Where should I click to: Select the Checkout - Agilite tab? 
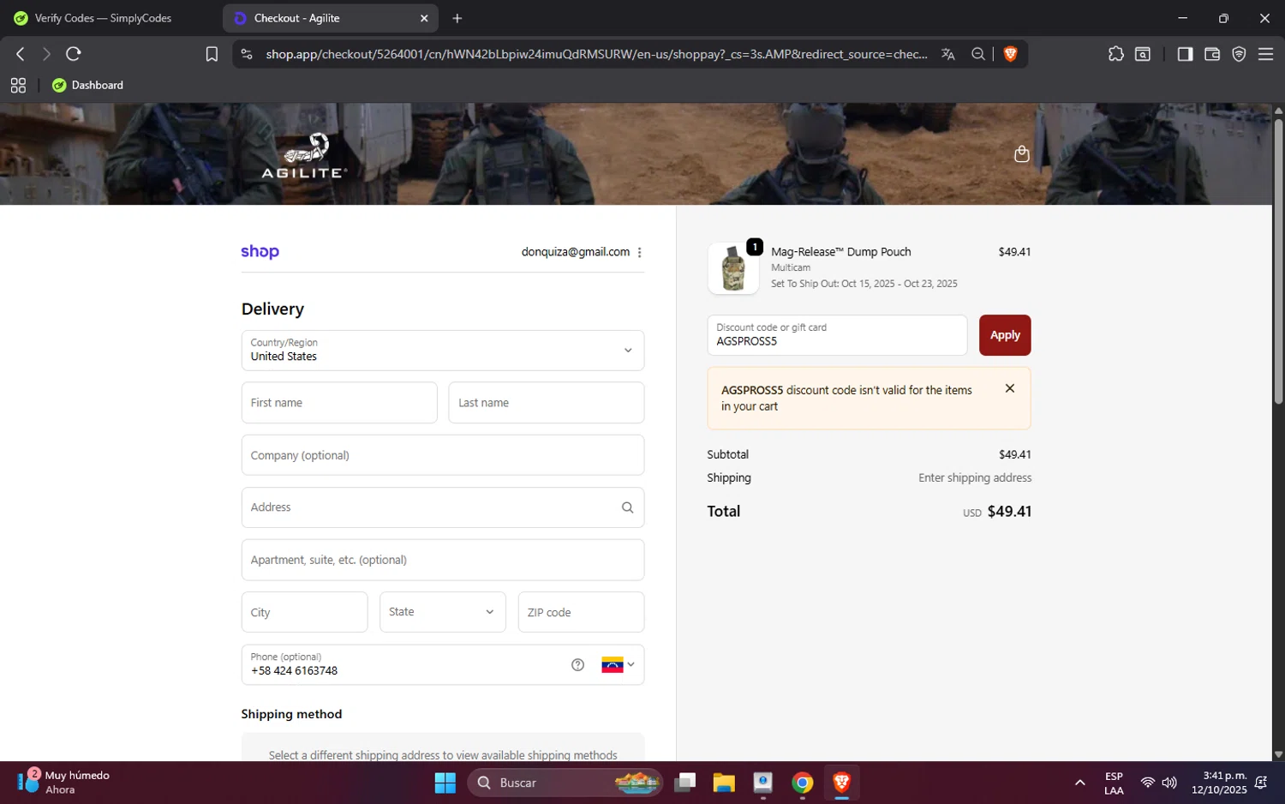tap(330, 18)
